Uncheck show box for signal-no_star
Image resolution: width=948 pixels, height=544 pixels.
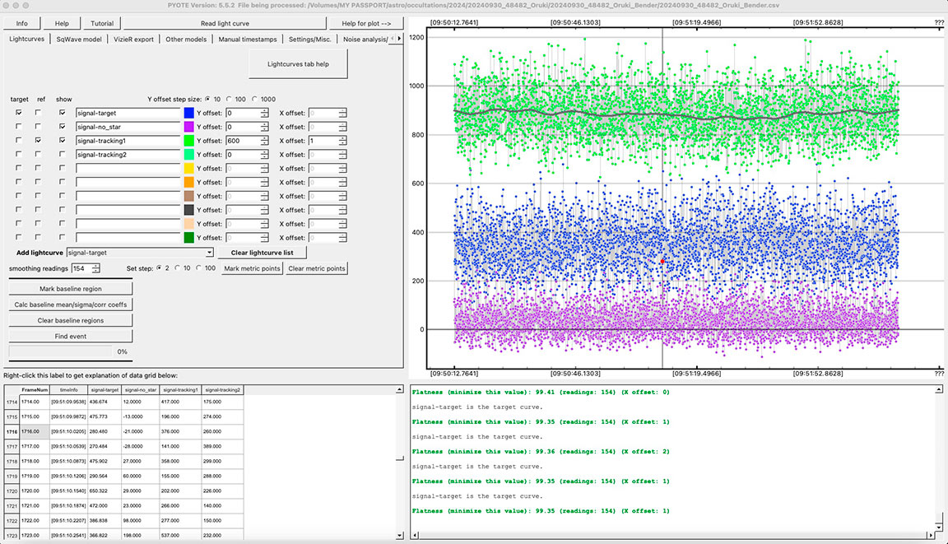click(x=63, y=126)
